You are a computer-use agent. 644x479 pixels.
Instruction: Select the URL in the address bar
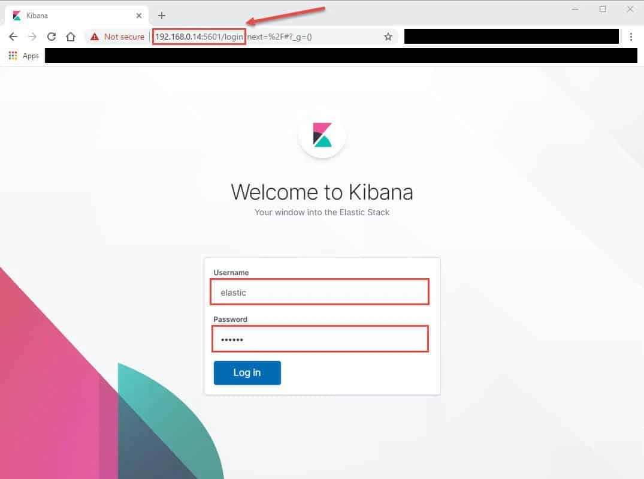tap(199, 37)
